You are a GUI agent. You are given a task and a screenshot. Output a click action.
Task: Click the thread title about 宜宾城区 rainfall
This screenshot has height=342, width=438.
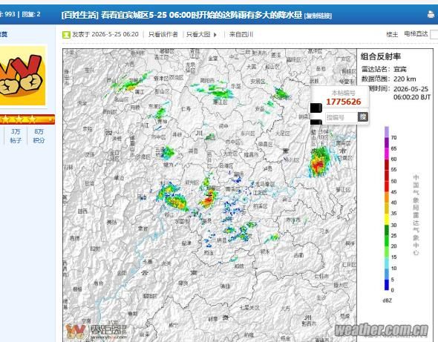201,15
